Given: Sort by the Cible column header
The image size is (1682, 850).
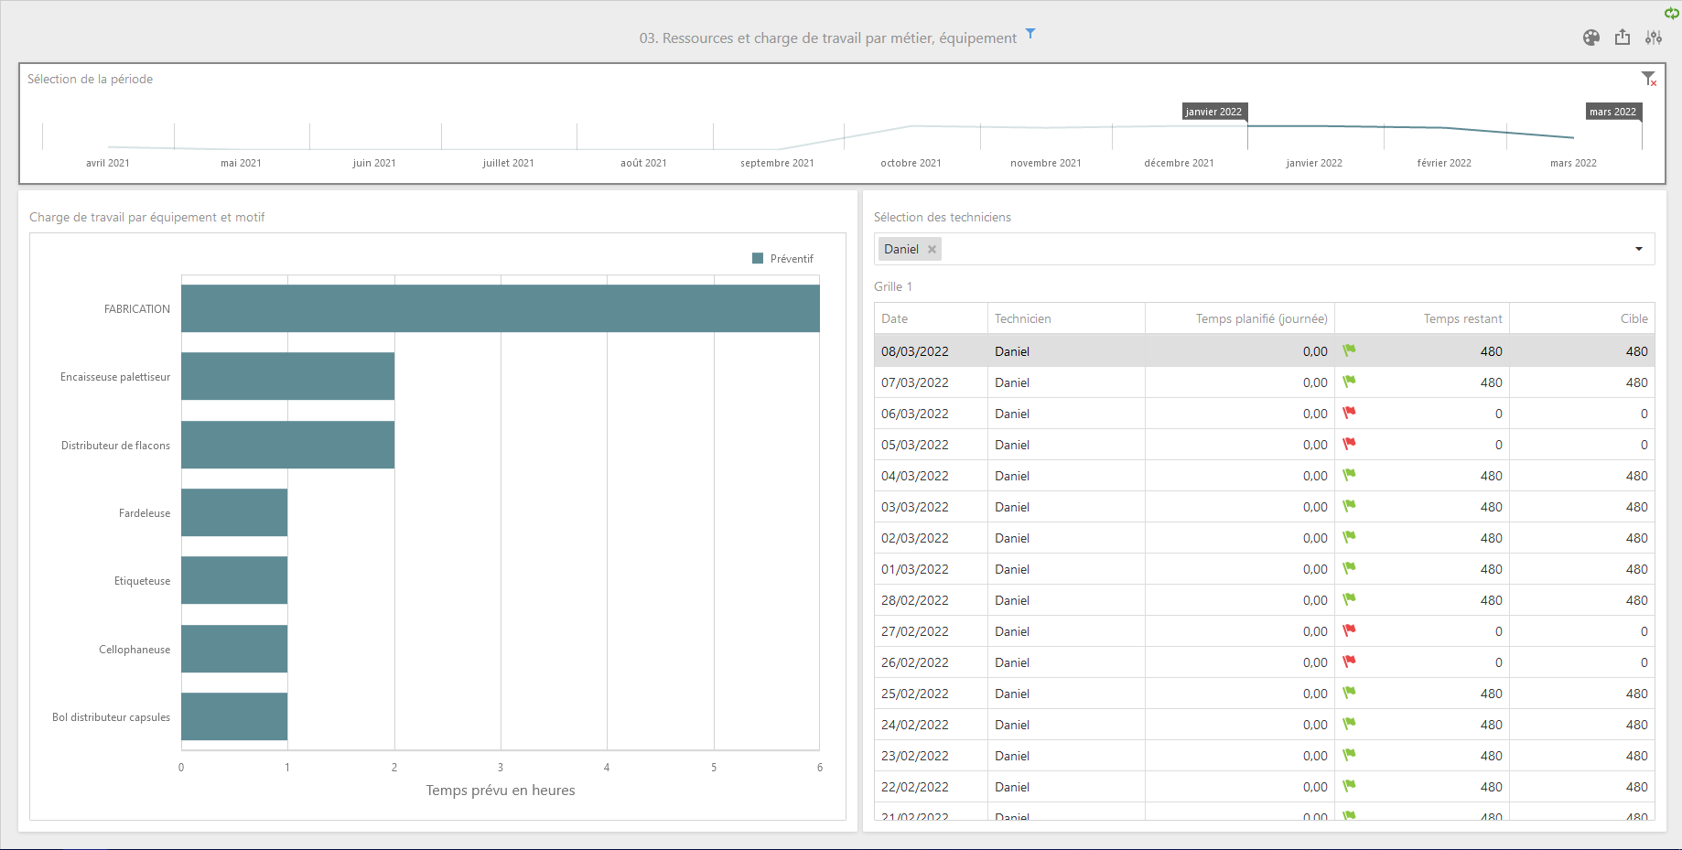Looking at the screenshot, I should pos(1582,318).
